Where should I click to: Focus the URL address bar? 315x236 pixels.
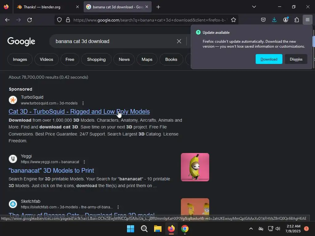[150, 20]
